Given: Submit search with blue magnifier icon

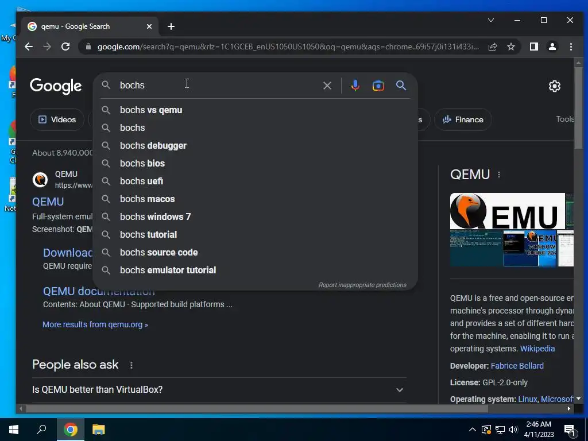Looking at the screenshot, I should 401,86.
